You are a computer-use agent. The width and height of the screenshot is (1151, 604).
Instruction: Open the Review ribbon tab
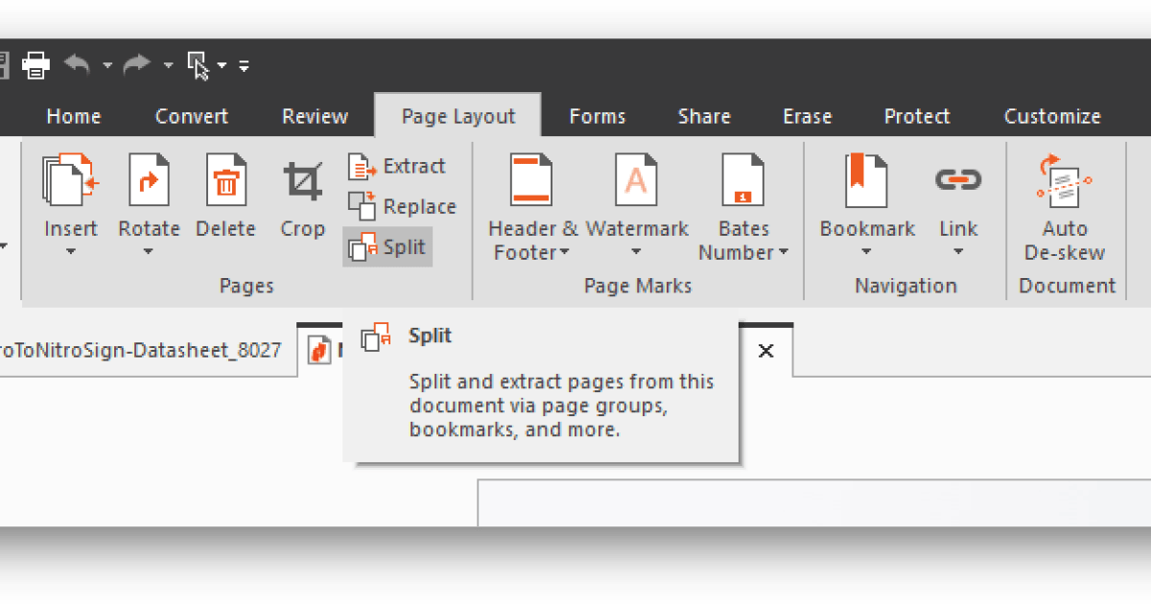pos(315,116)
